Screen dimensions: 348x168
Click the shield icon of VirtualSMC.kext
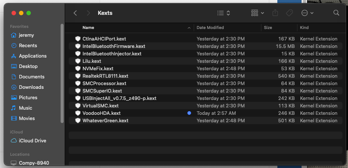pos(78,106)
